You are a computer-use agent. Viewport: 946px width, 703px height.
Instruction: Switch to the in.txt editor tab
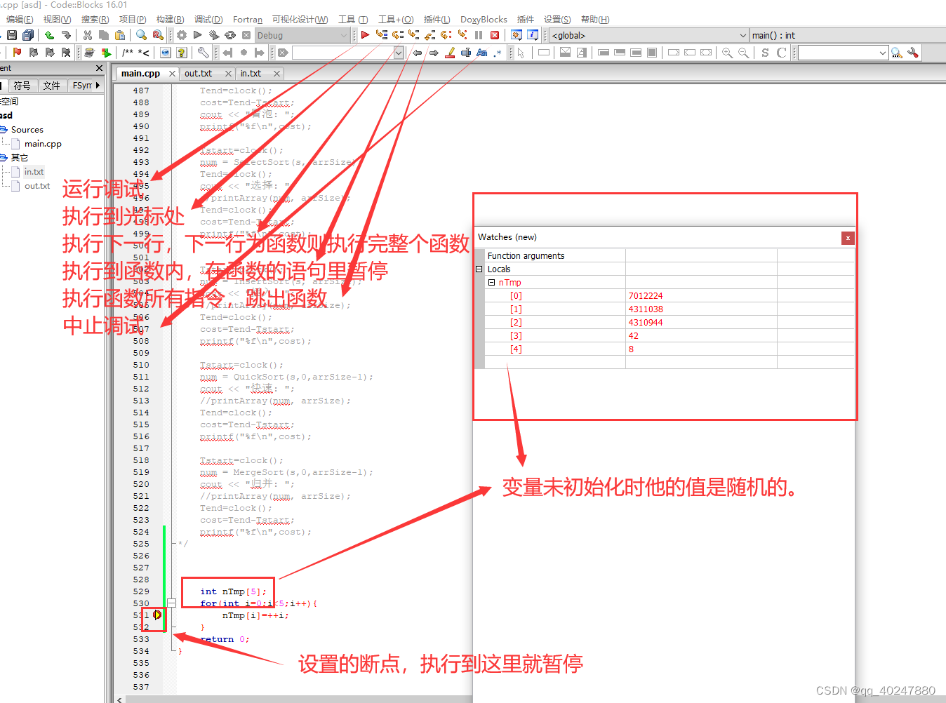pyautogui.click(x=251, y=73)
